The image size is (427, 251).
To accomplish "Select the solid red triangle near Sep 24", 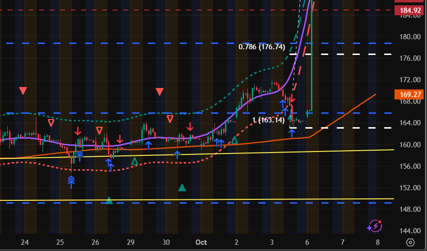I will (x=23, y=90).
